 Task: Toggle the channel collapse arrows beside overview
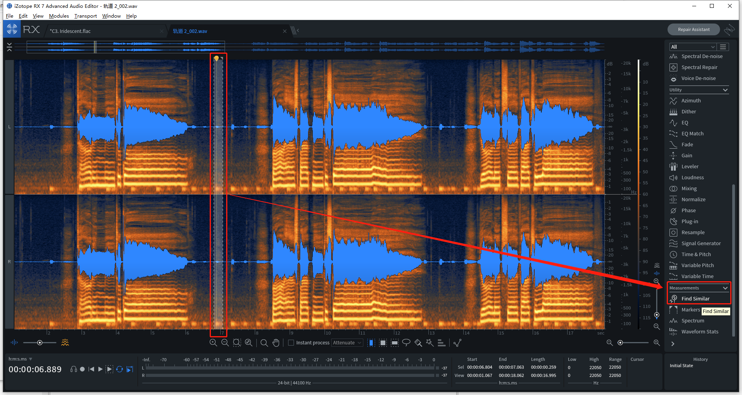9,47
